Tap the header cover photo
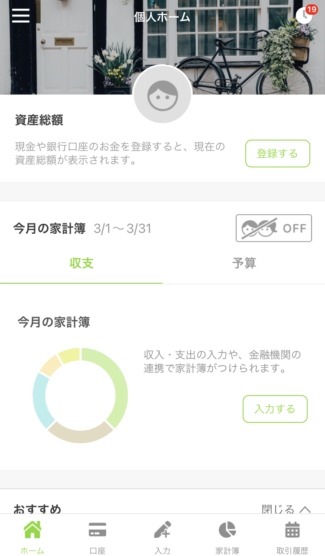 click(162, 47)
